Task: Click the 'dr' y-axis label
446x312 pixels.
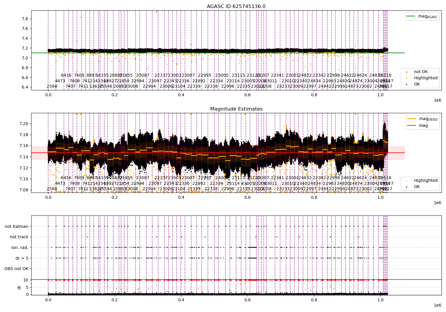Action: 19,287
